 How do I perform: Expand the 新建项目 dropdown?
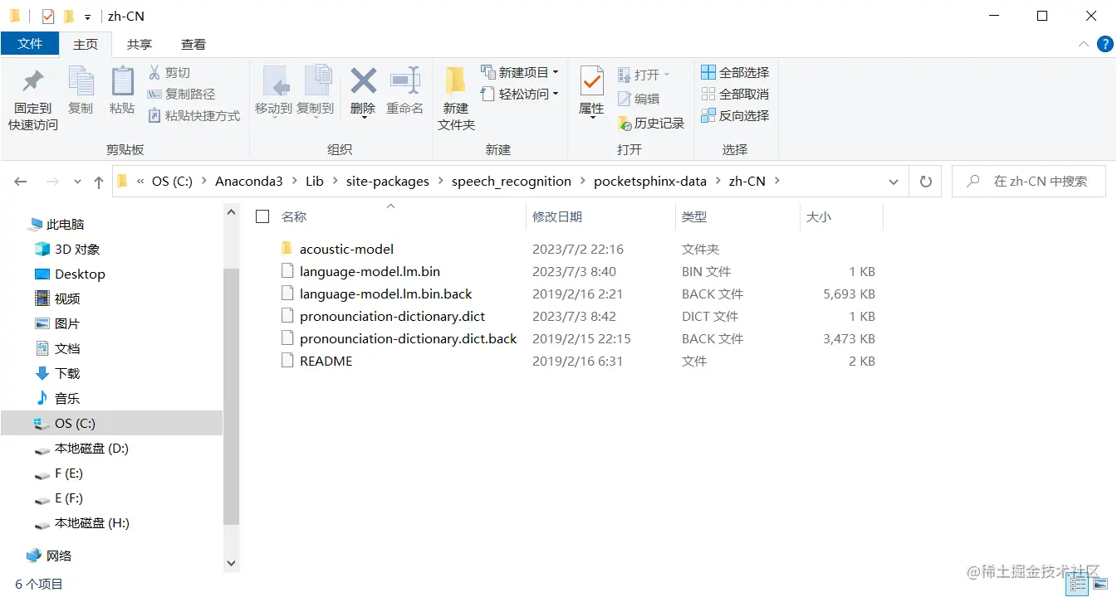(555, 72)
